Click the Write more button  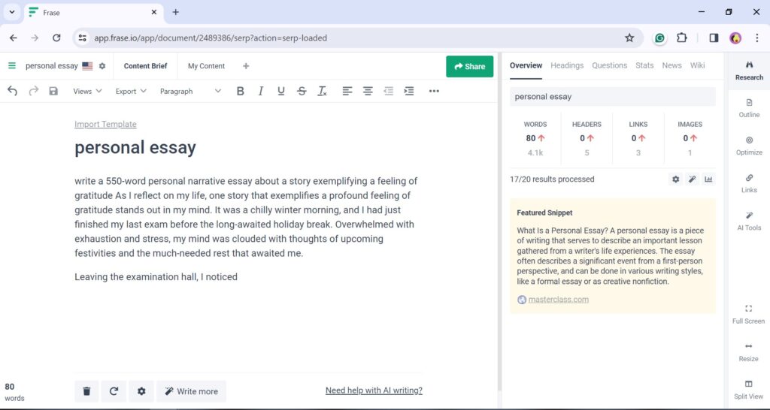tap(192, 391)
